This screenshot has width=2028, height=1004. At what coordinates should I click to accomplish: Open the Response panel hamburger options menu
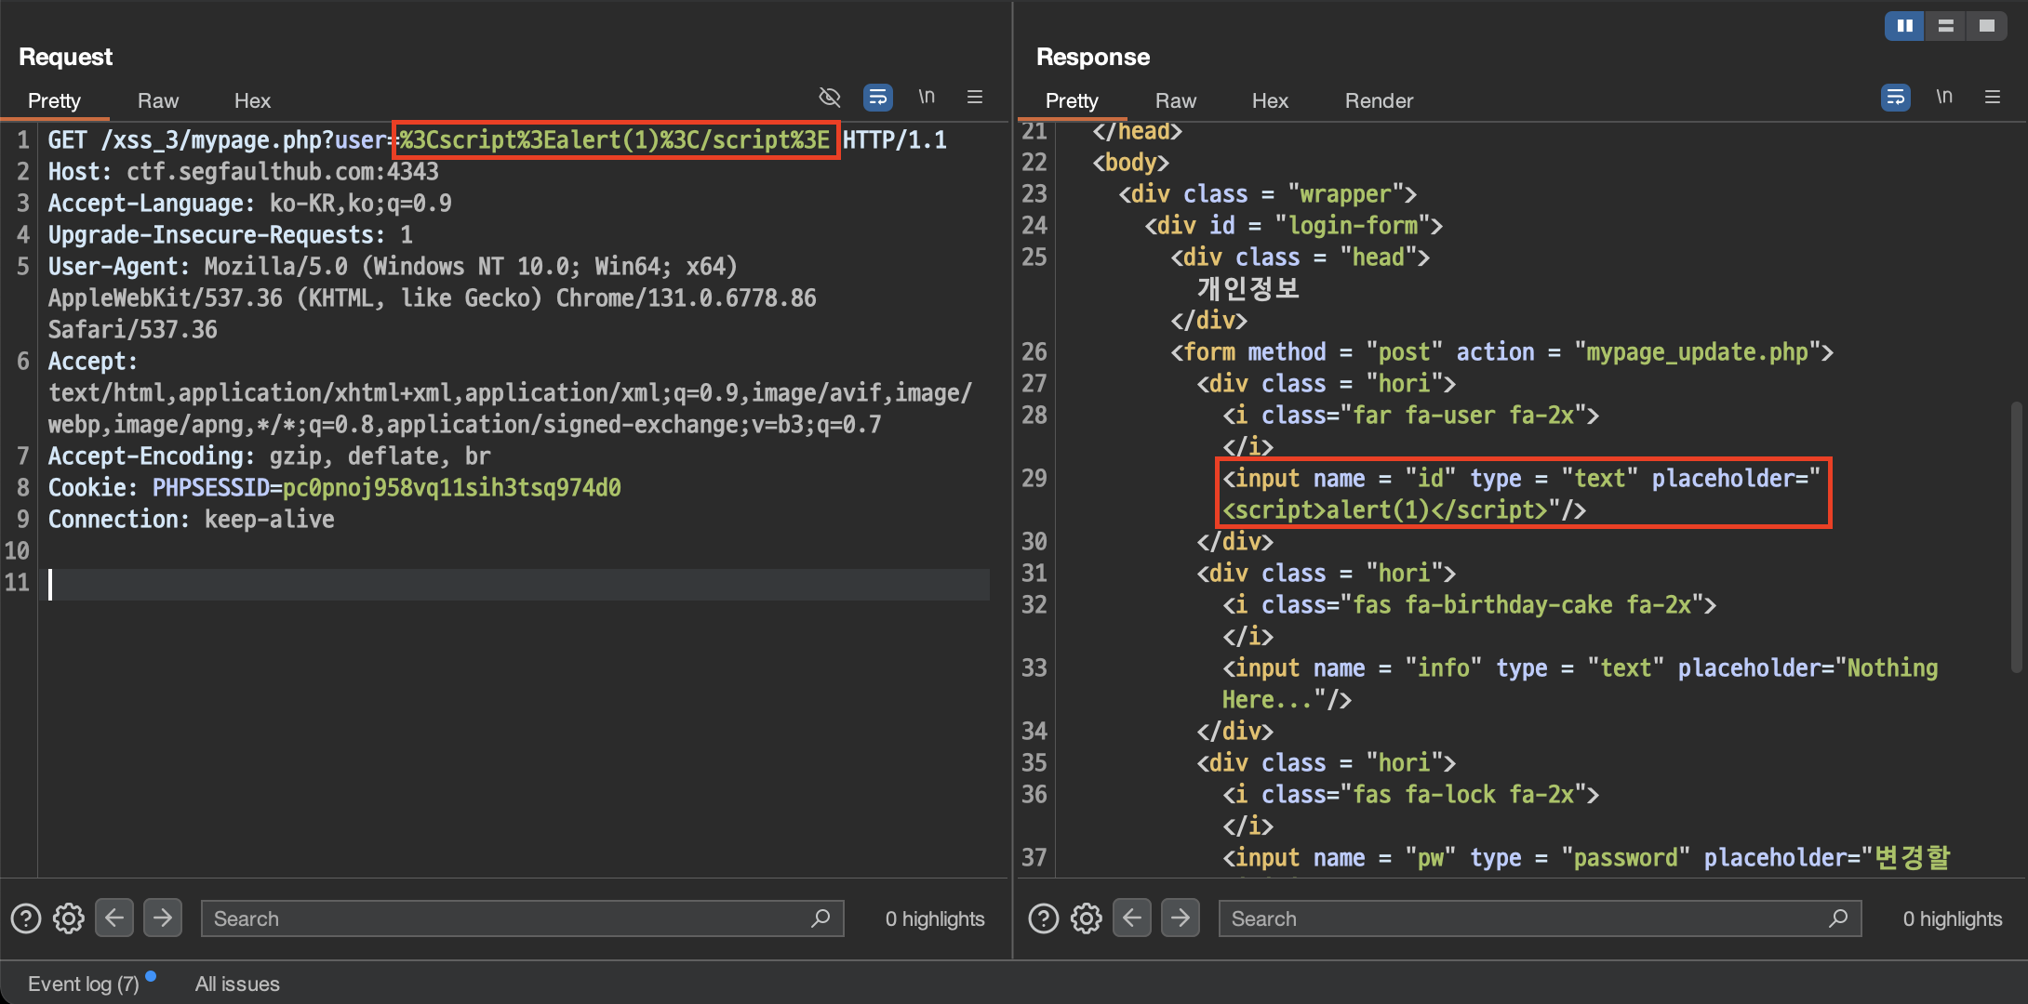tap(1993, 97)
